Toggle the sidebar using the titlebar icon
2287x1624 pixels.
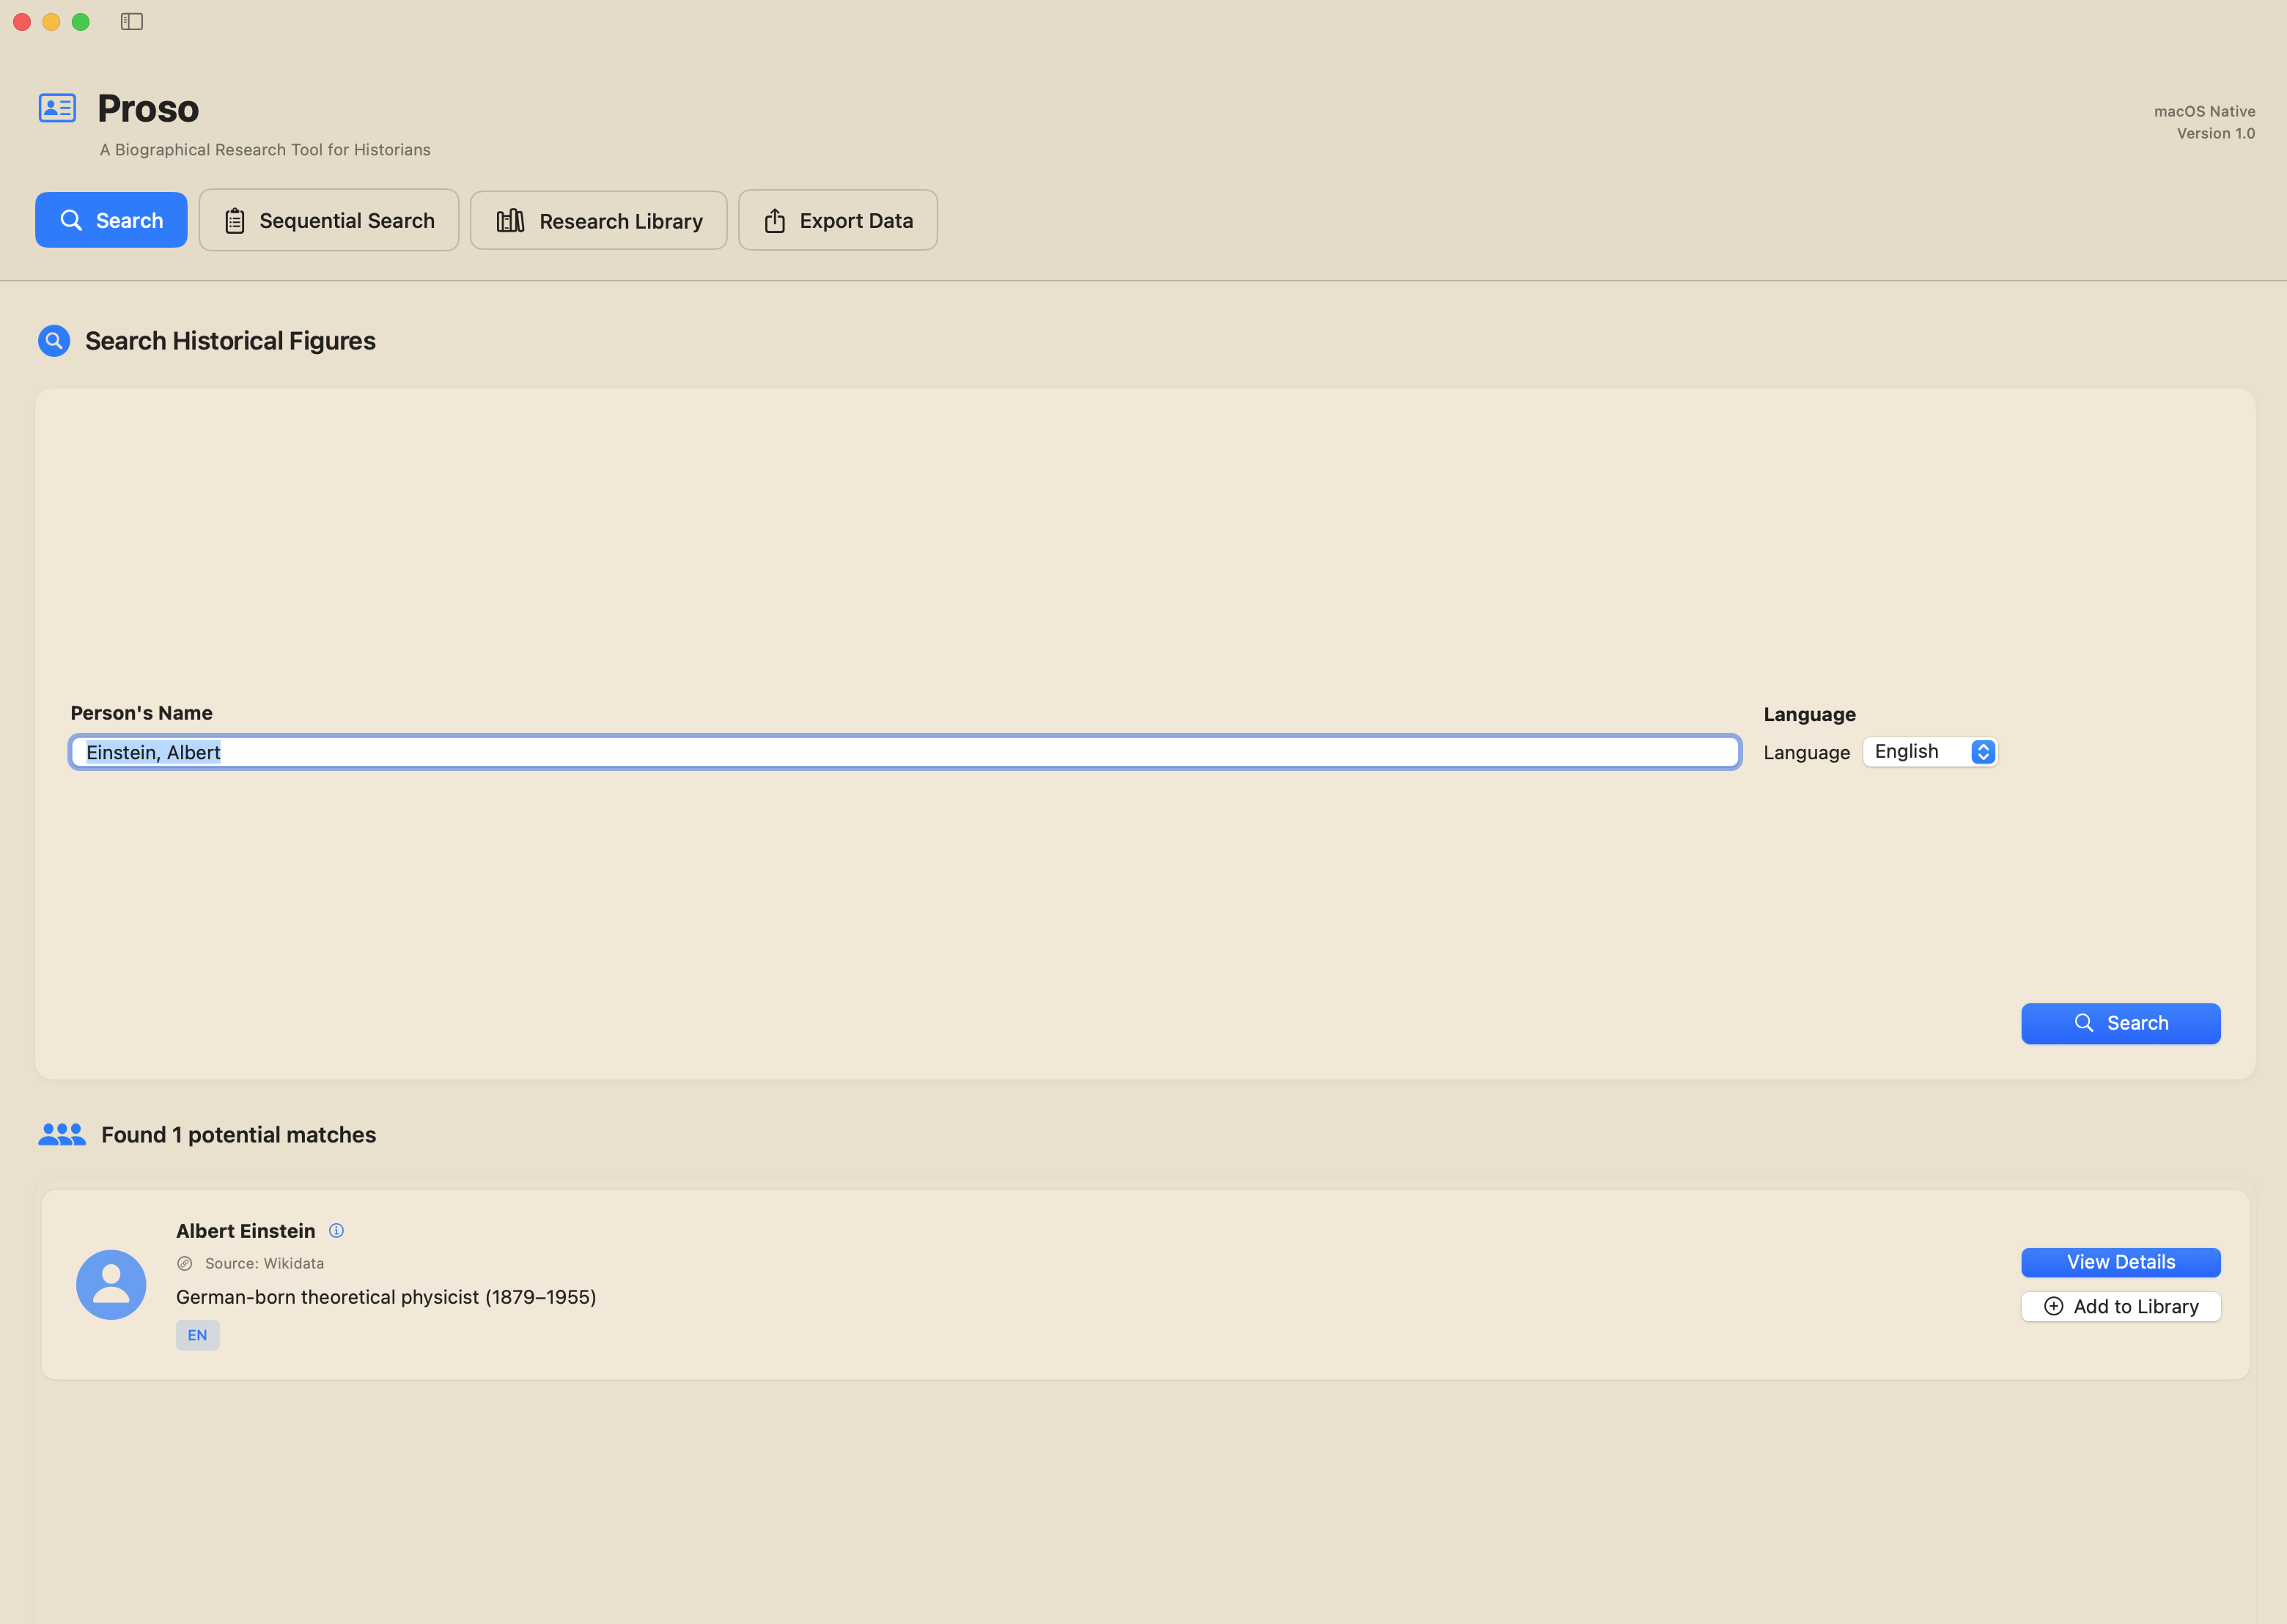tap(133, 21)
